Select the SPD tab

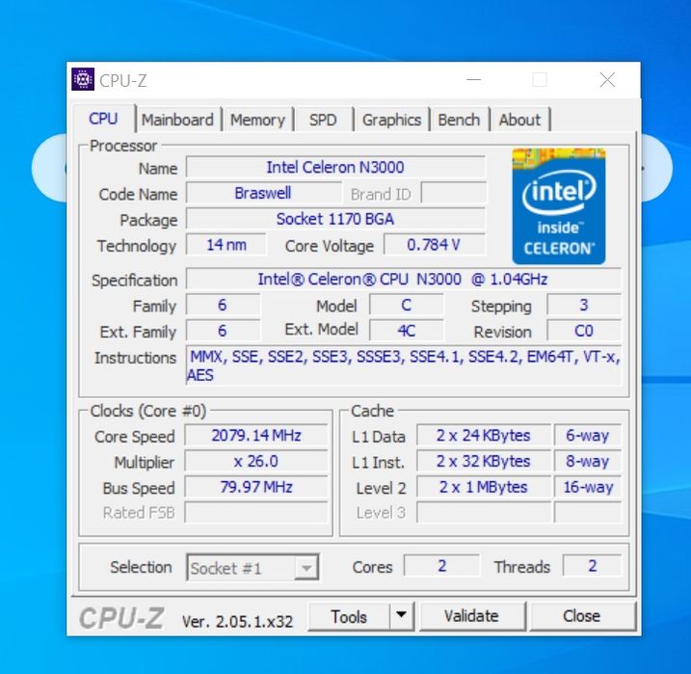pos(323,120)
